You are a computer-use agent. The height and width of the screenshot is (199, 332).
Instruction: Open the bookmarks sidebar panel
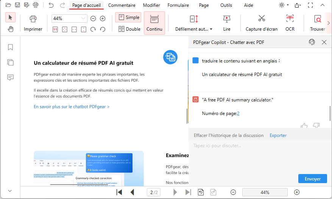(x=10, y=47)
